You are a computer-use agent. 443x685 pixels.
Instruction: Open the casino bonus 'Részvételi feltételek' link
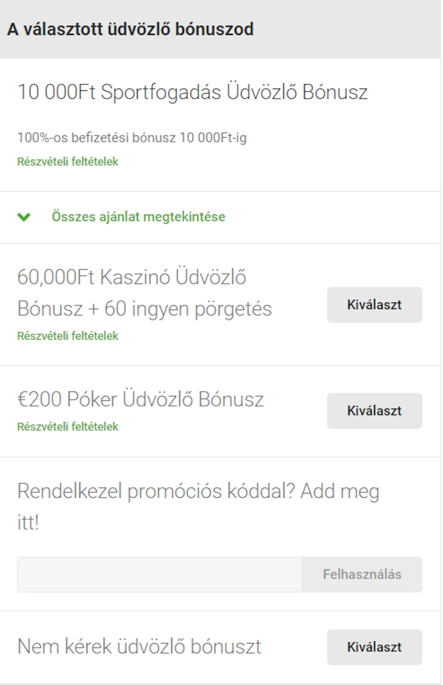tap(68, 336)
